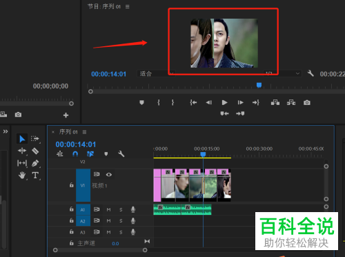Mute track A3
Viewport: 345px width, 257px height.
pyautogui.click(x=108, y=232)
